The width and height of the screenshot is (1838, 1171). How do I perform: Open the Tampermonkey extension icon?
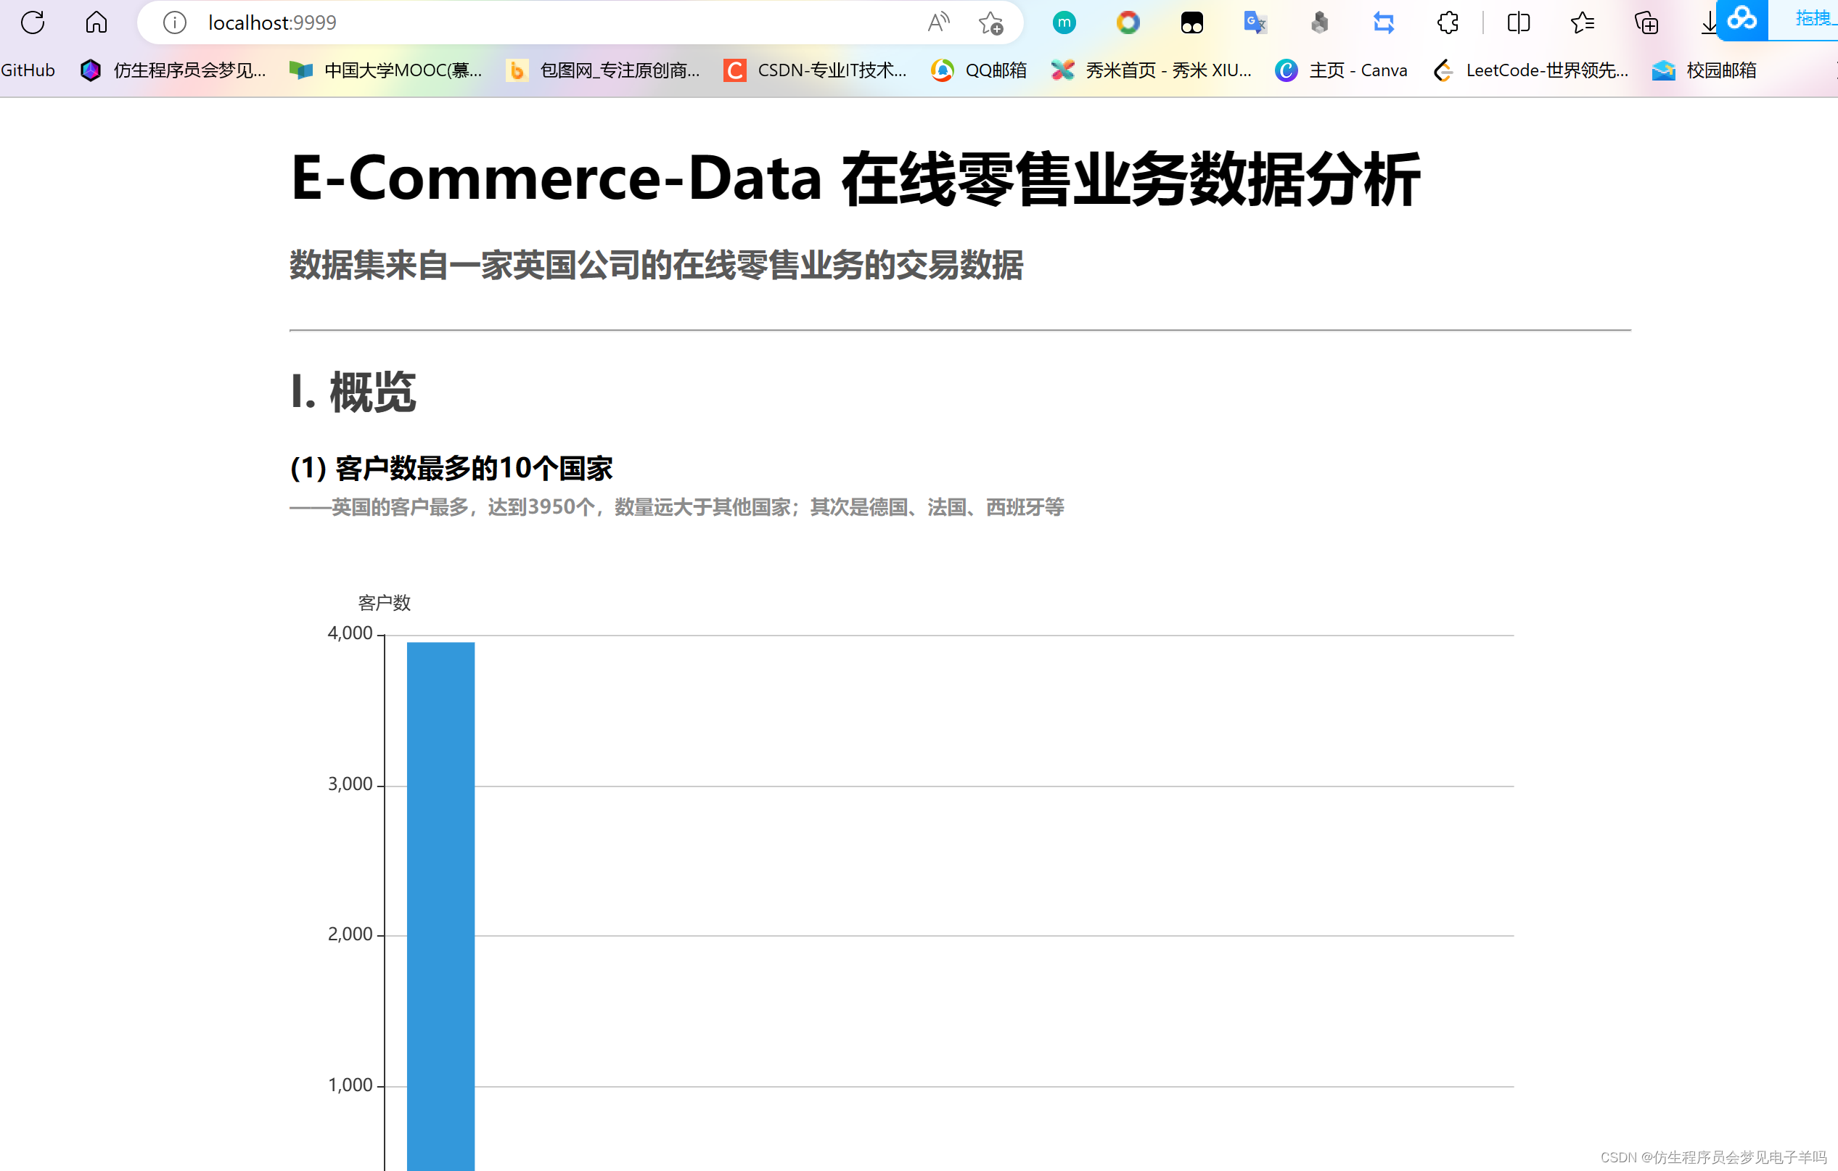pos(1191,23)
